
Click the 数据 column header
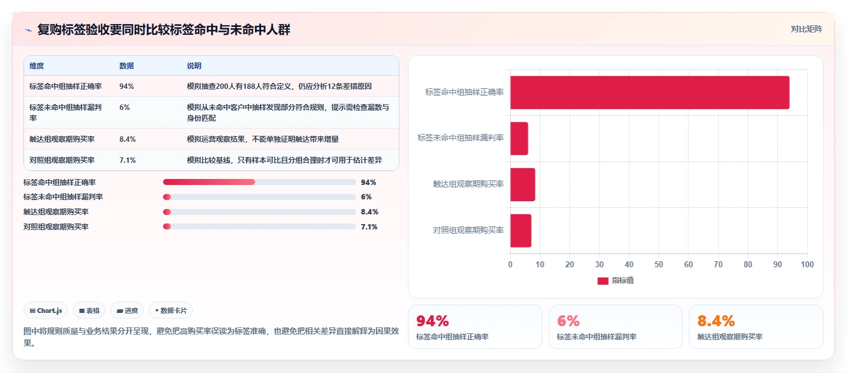(127, 65)
